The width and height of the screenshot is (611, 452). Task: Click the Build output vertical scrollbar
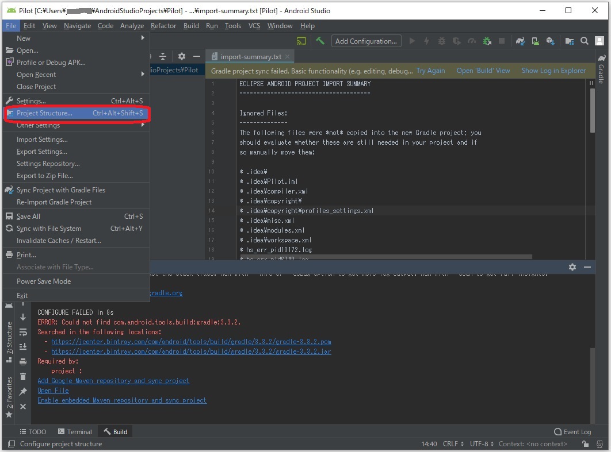tap(593, 385)
